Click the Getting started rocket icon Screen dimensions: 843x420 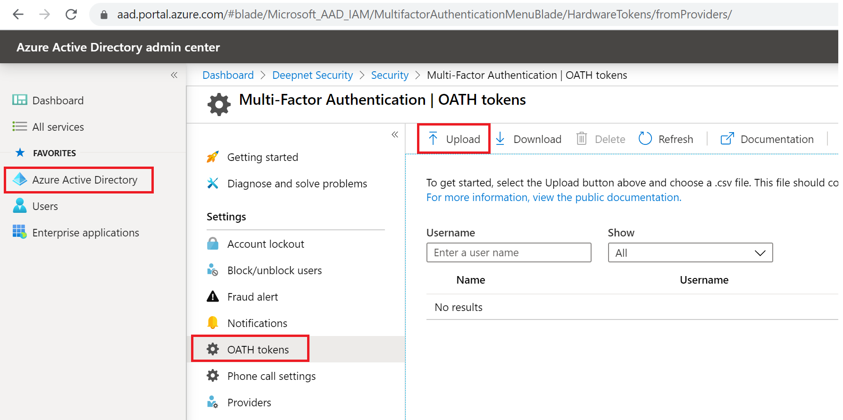(213, 157)
